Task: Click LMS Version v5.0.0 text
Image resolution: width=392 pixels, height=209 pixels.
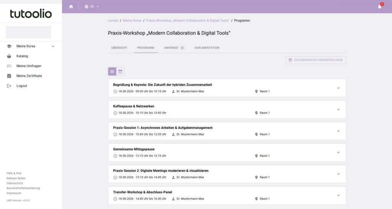Action: [x=18, y=201]
